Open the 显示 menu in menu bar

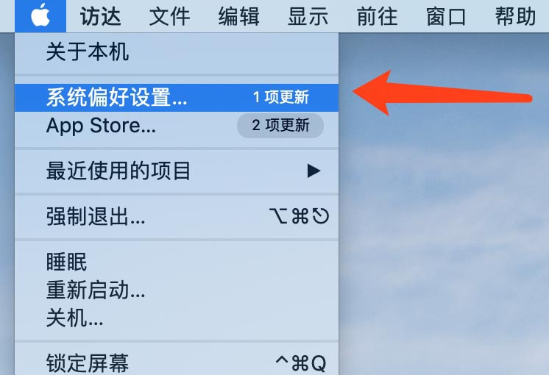(308, 16)
